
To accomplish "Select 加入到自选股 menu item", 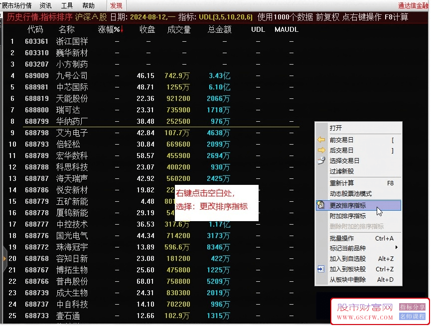I will click(358, 258).
